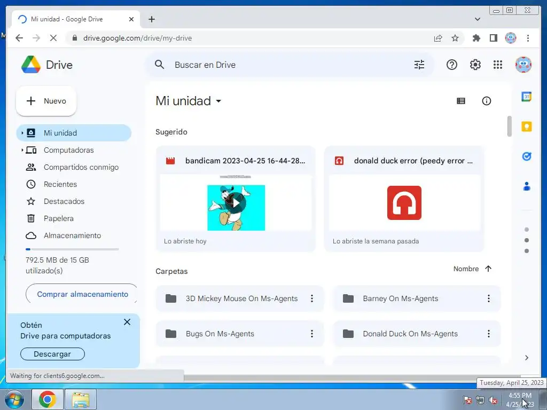Stop page loading in Chrome

(53, 38)
